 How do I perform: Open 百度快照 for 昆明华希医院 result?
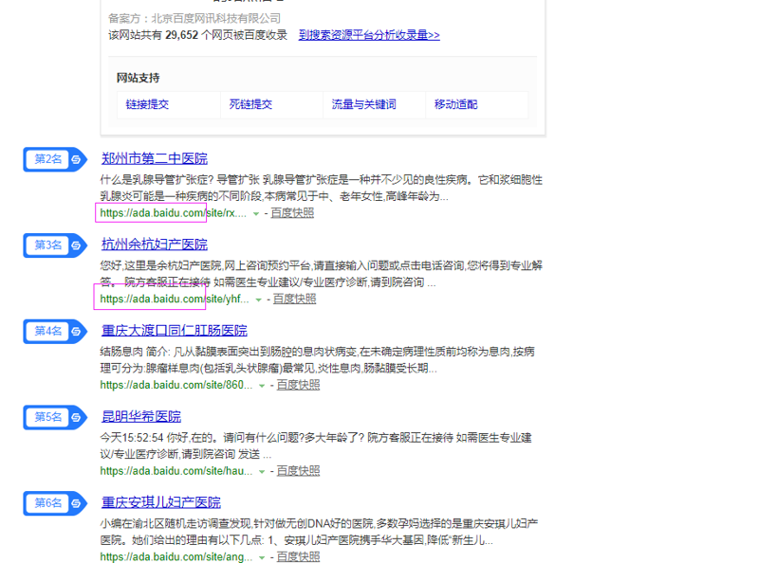coord(298,471)
